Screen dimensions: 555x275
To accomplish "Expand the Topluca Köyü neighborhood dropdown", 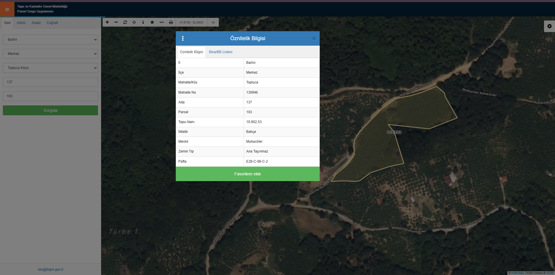I will 50,68.
